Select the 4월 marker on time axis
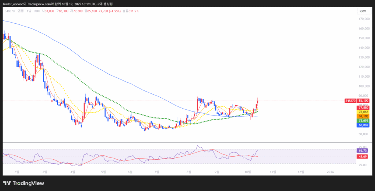 (73, 171)
